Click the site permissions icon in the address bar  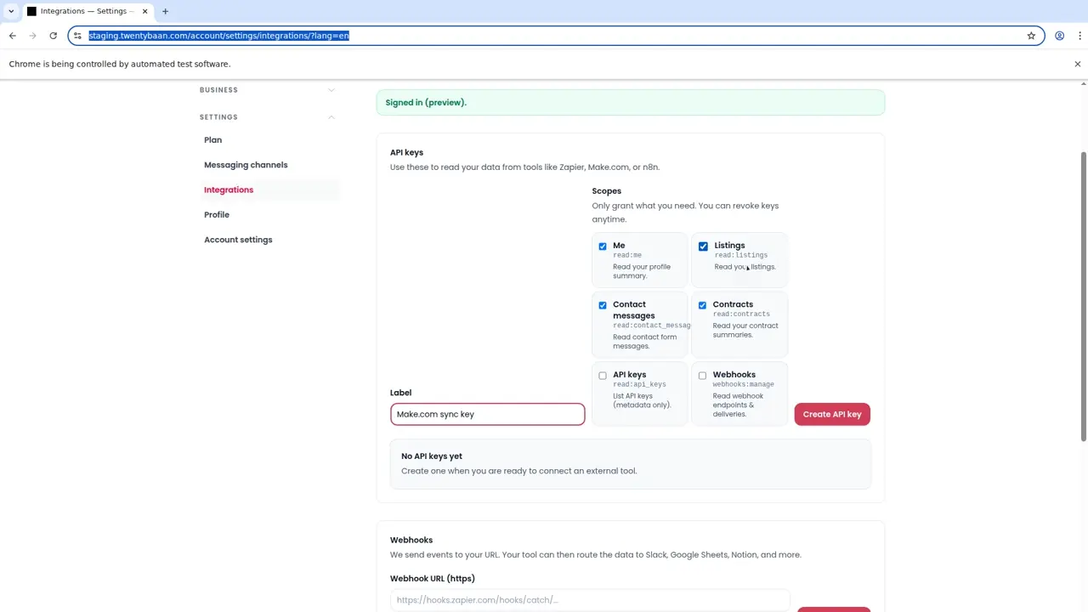[77, 36]
